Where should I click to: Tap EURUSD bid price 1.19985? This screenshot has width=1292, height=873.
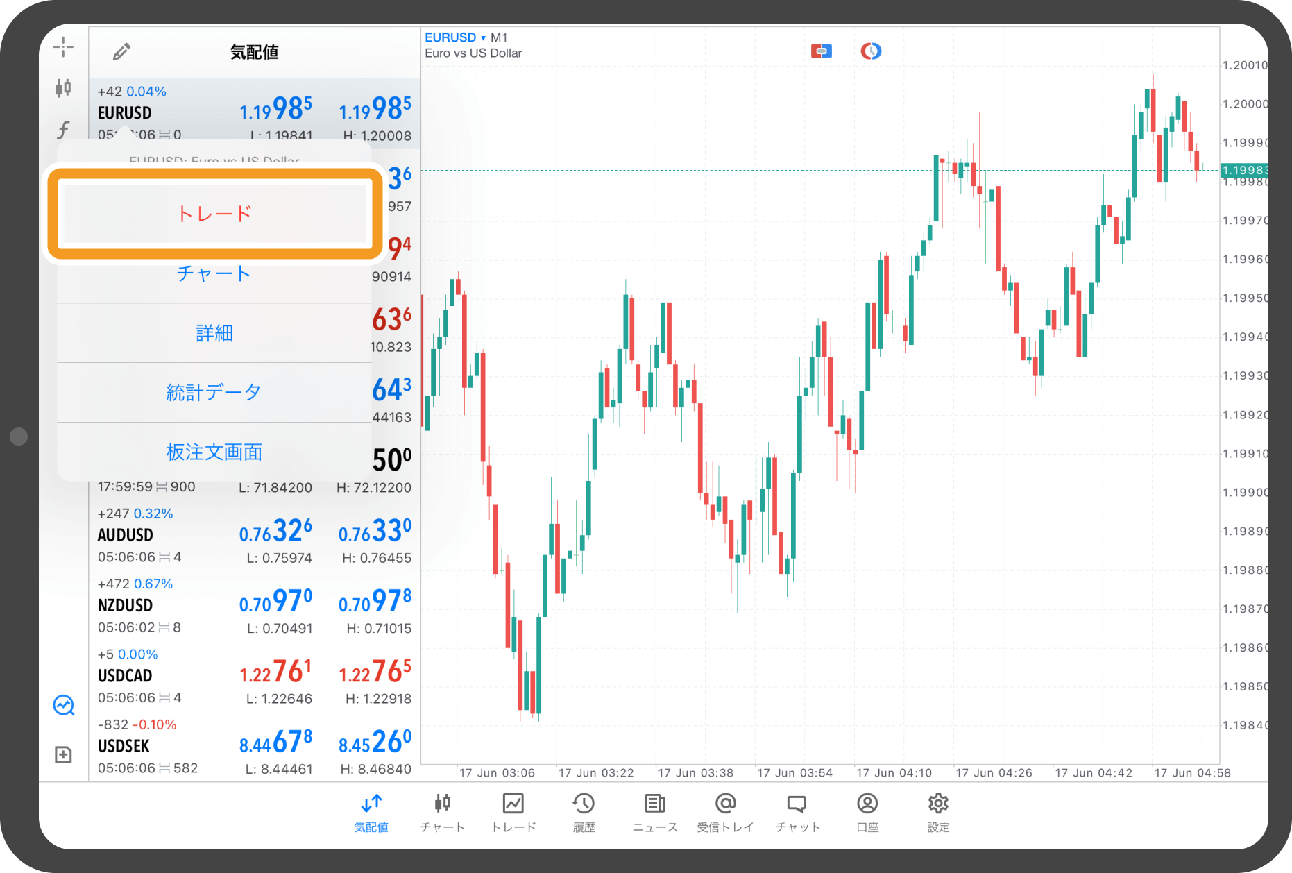pos(276,108)
